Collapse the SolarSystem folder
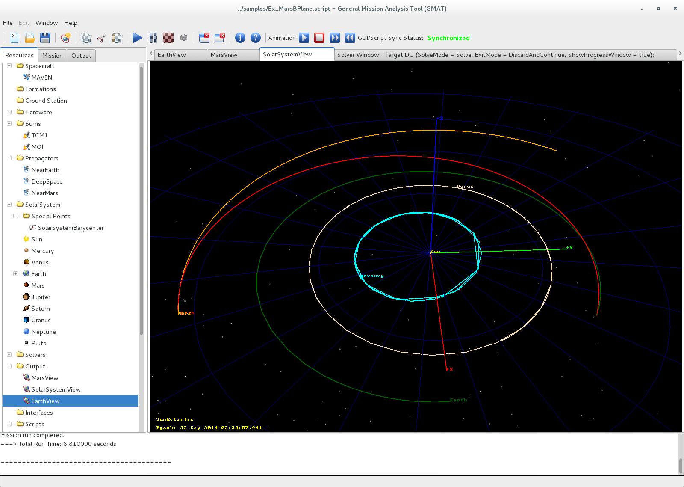Viewport: 684px width, 487px height. [x=9, y=205]
